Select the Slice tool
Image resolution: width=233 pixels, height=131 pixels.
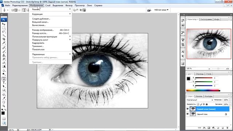coord(4,43)
